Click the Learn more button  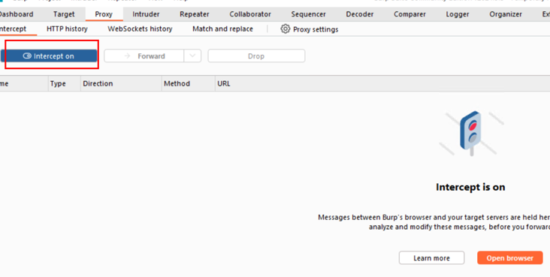click(431, 258)
